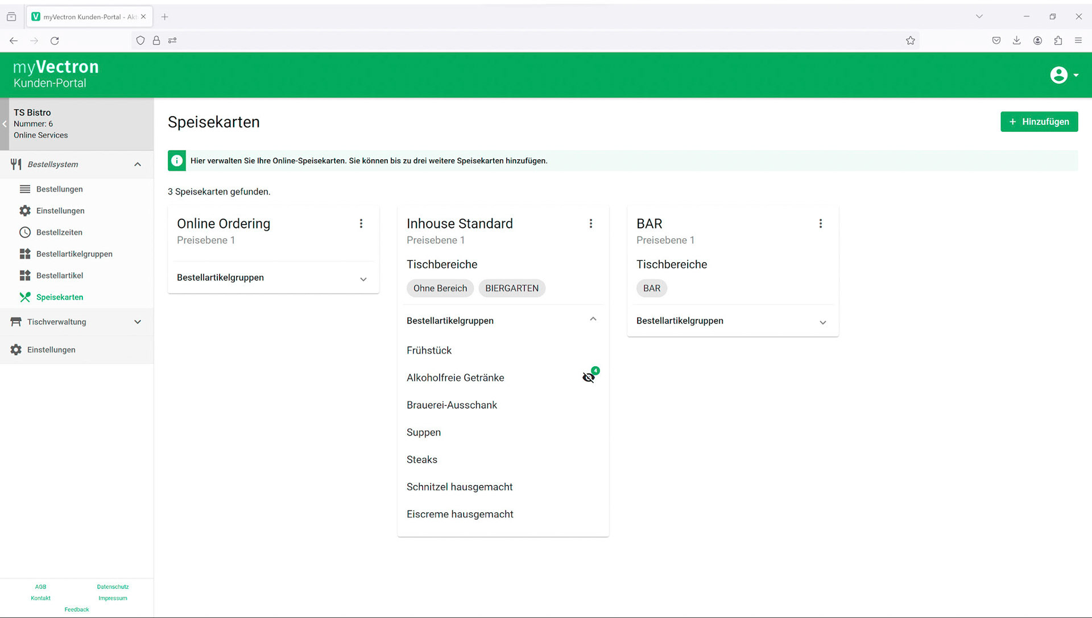Toggle hidden-items eye icon for Alkoholfreie Getränke
This screenshot has width=1092, height=618.
(x=589, y=378)
